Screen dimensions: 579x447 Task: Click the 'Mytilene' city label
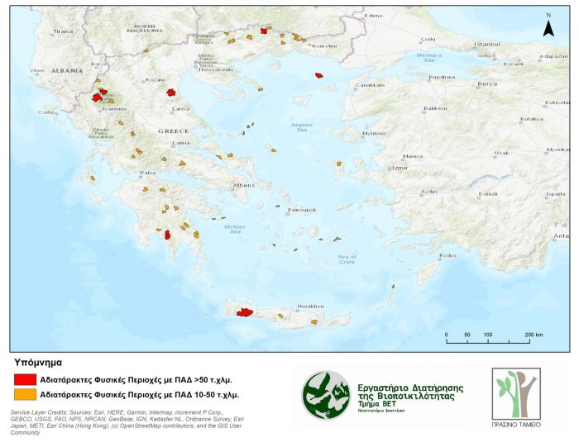pos(374,133)
